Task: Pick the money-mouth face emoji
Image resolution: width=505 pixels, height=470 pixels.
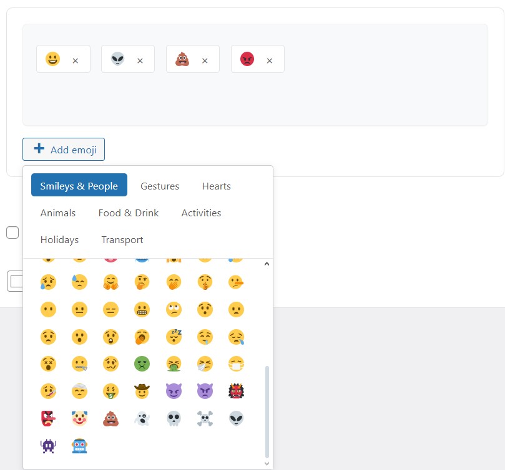Action: point(110,391)
